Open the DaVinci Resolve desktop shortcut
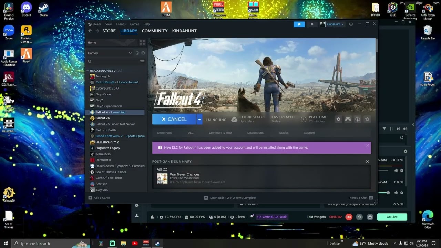Screen dimensions: 441x248 [9, 11]
